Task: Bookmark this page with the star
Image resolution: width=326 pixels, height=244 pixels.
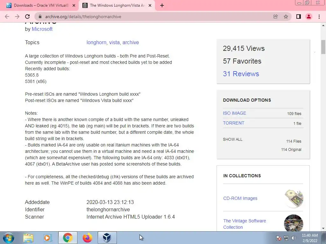Action: tap(286, 17)
